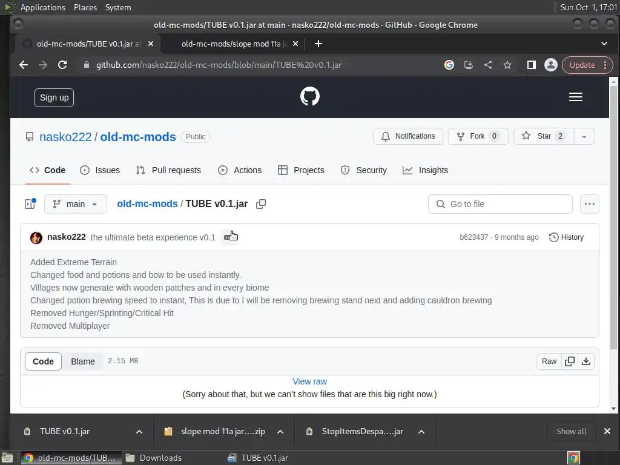This screenshot has height=465, width=620.
Task: Open nasko222 owner link in header
Action: tap(65, 137)
